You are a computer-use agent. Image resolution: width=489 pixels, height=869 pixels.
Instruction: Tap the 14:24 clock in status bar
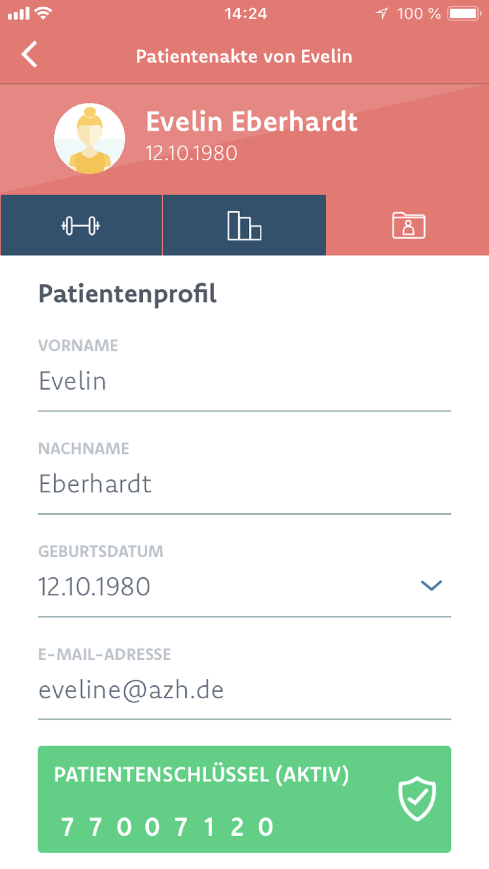(245, 14)
